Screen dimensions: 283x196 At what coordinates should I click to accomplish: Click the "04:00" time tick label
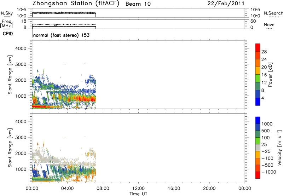(x=67, y=189)
